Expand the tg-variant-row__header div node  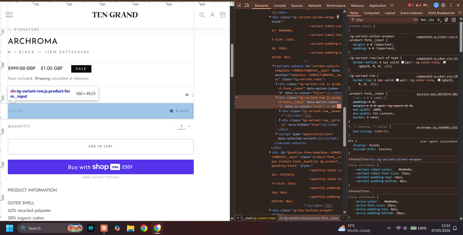(x=280, y=111)
